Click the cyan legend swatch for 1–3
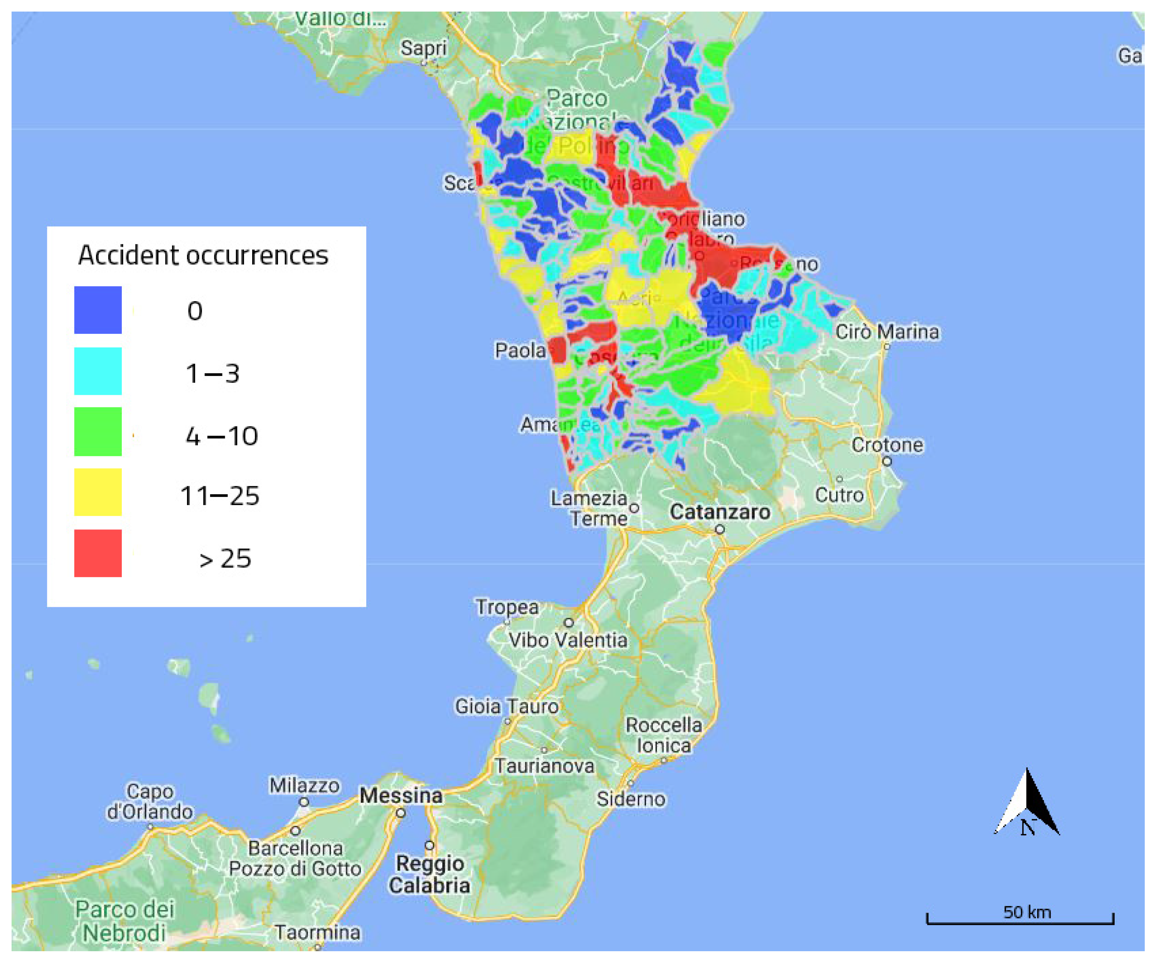This screenshot has height=962, width=1154. tap(98, 371)
